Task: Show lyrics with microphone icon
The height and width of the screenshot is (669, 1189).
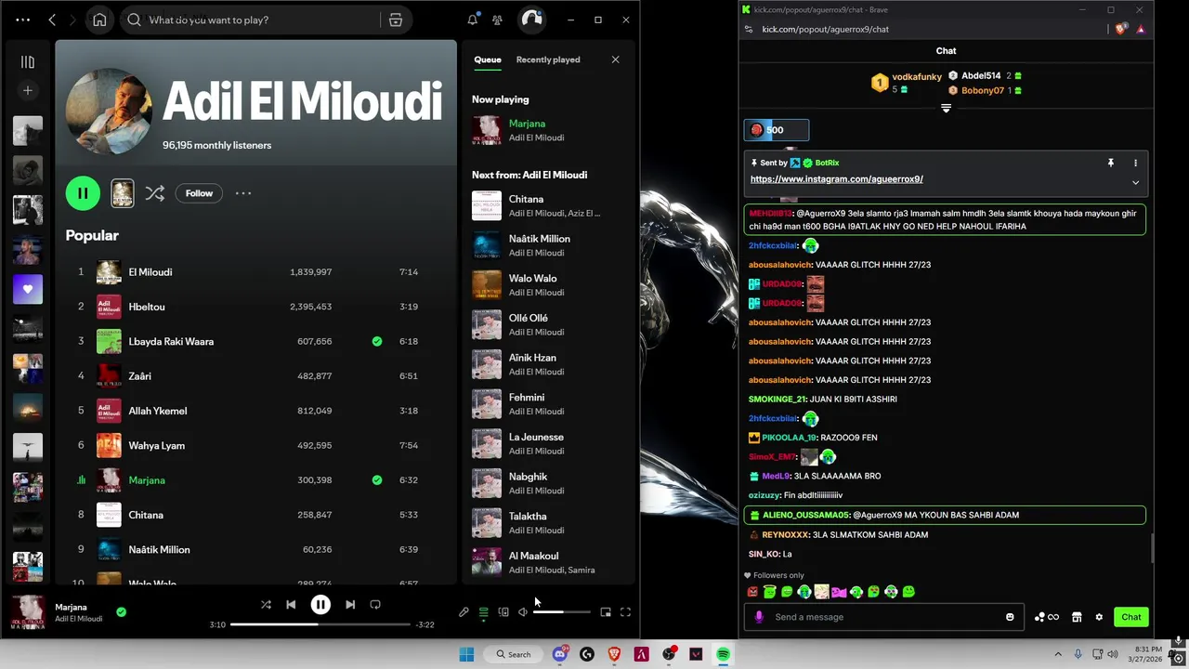Action: (x=464, y=612)
